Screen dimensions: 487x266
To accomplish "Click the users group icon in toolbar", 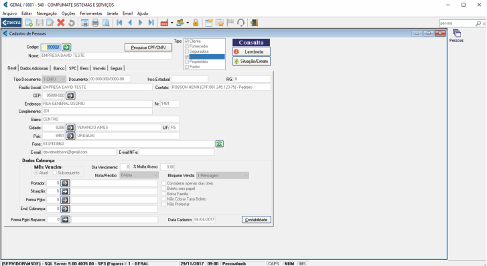I will click(180, 23).
